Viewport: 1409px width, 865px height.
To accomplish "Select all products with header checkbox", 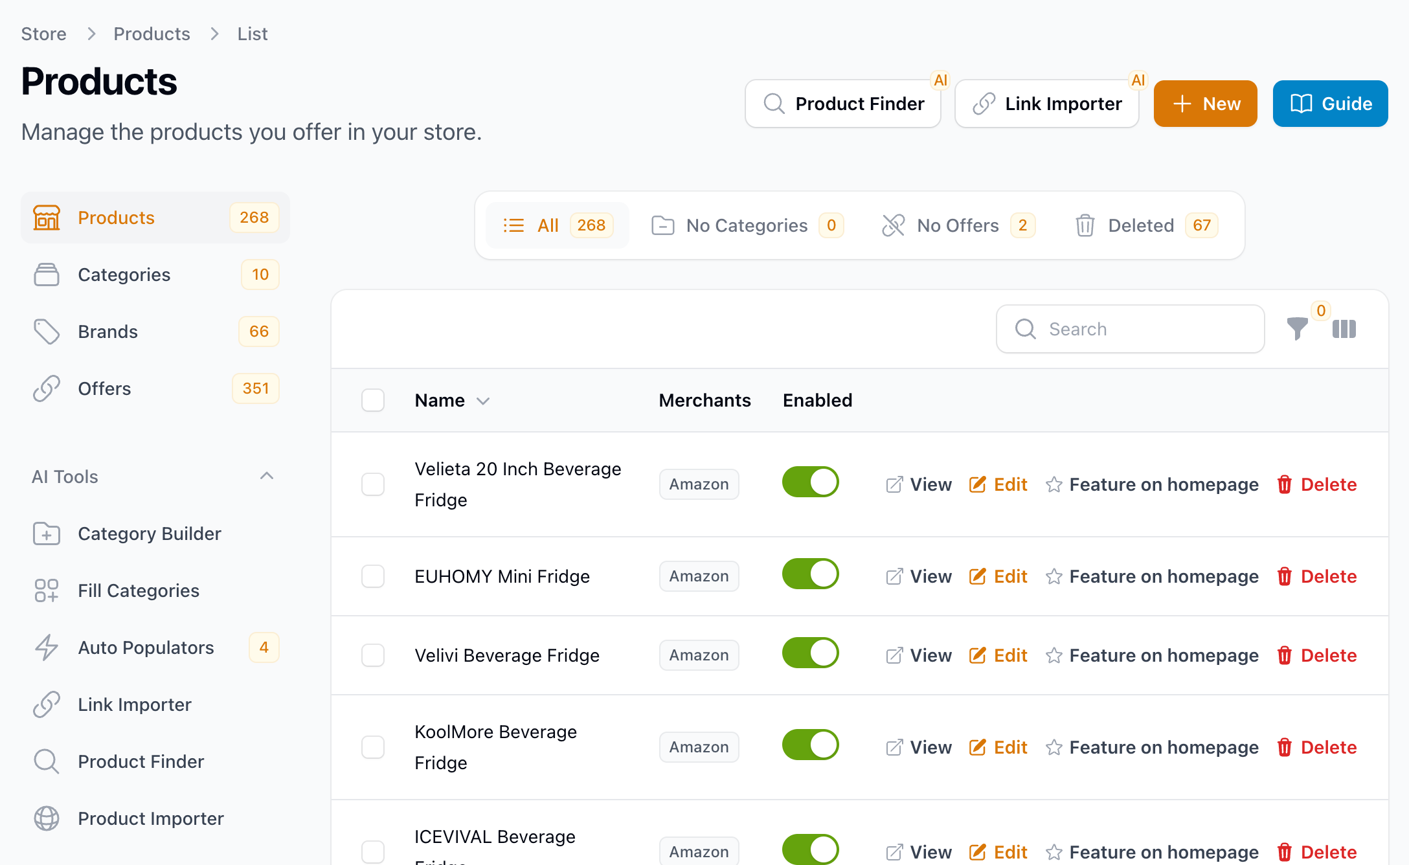I will [x=373, y=400].
